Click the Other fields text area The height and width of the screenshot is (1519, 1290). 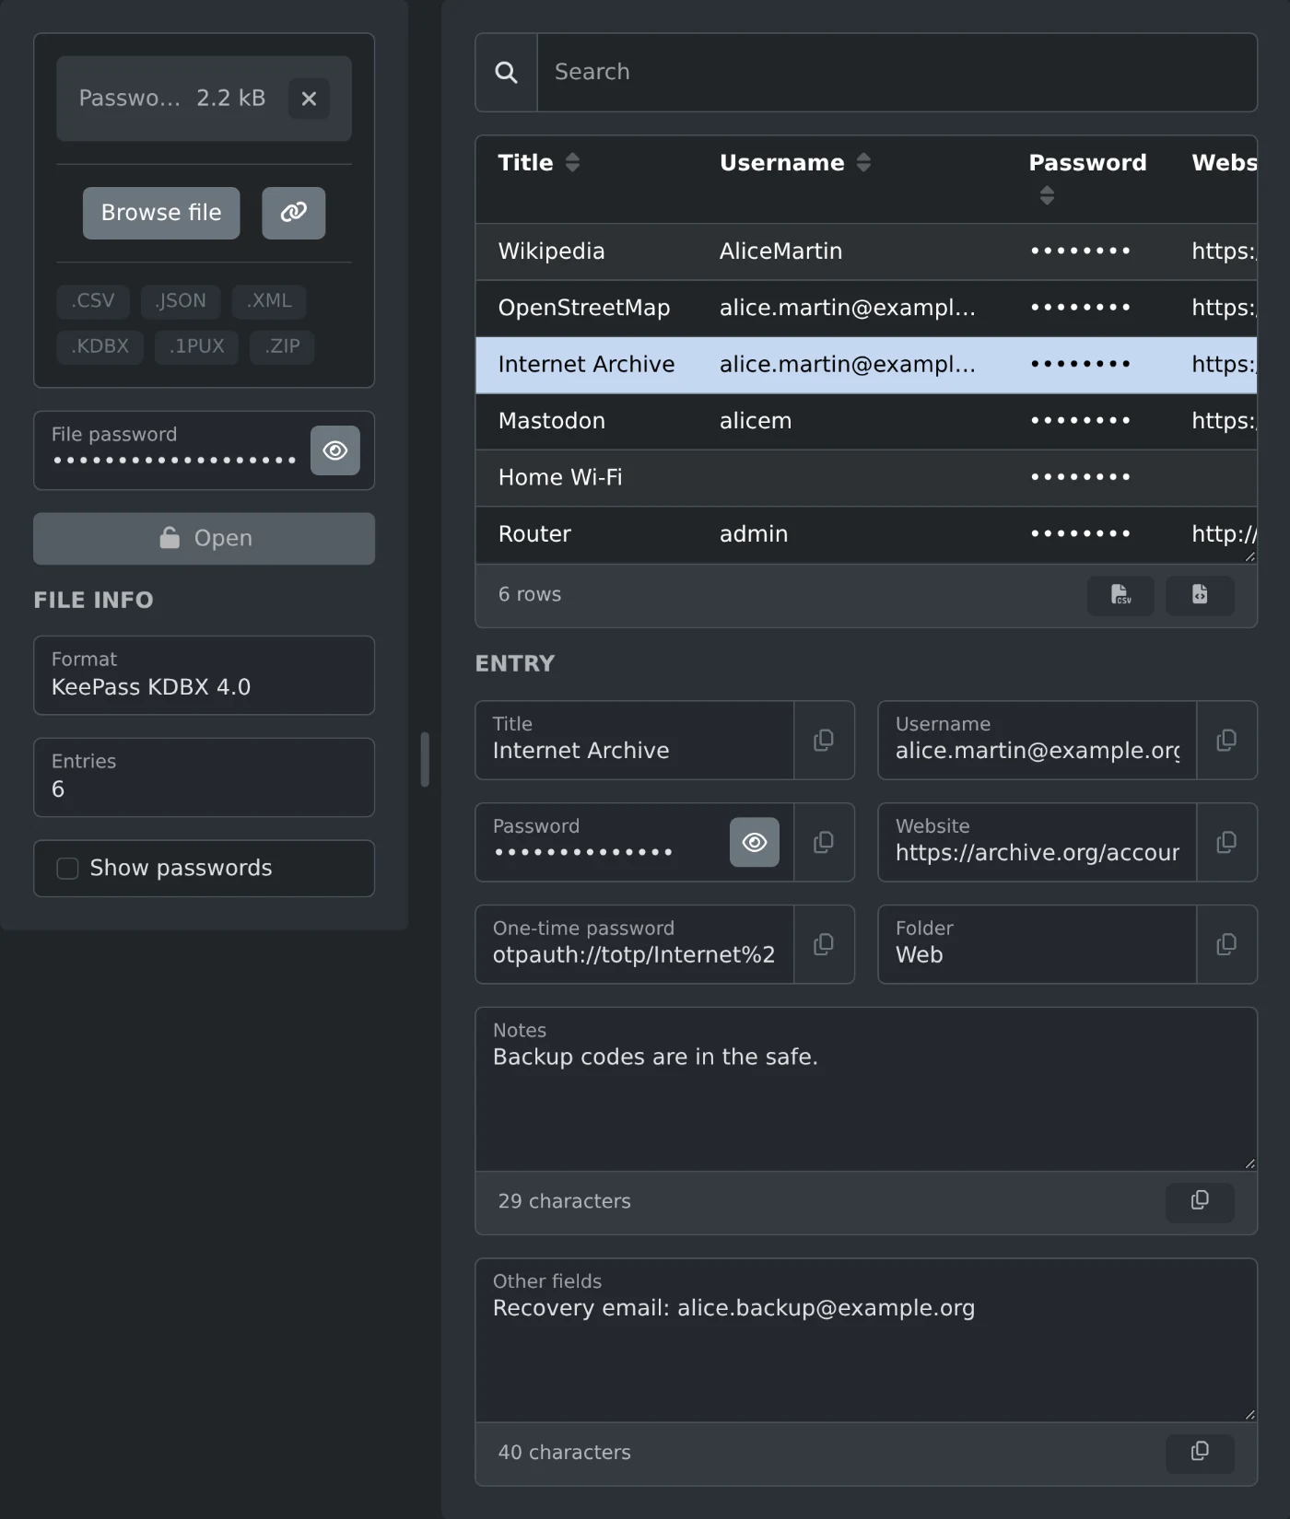click(866, 1341)
